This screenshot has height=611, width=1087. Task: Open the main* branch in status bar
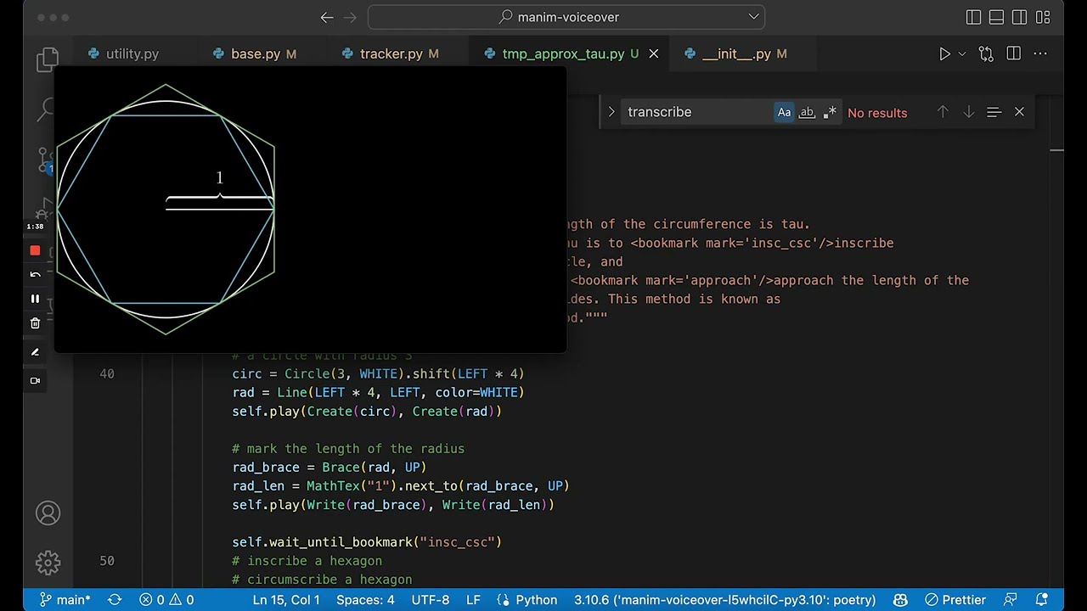[65, 599]
